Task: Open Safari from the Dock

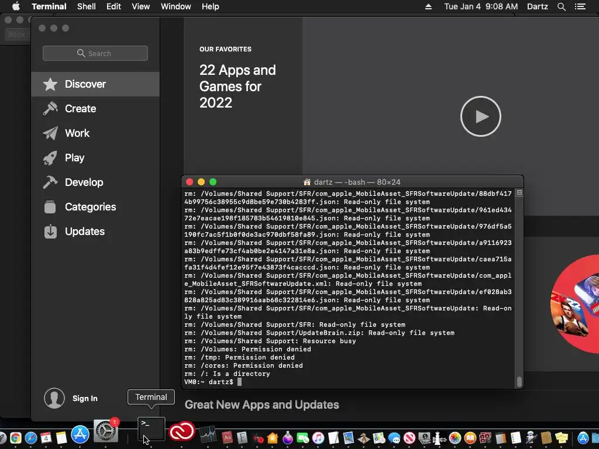Action: coord(31,437)
